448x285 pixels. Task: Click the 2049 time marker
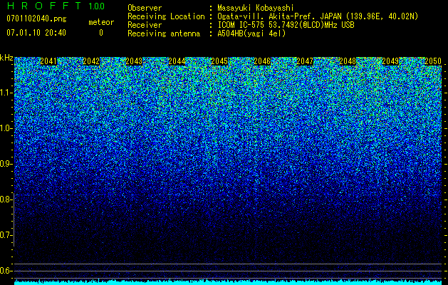coord(390,61)
